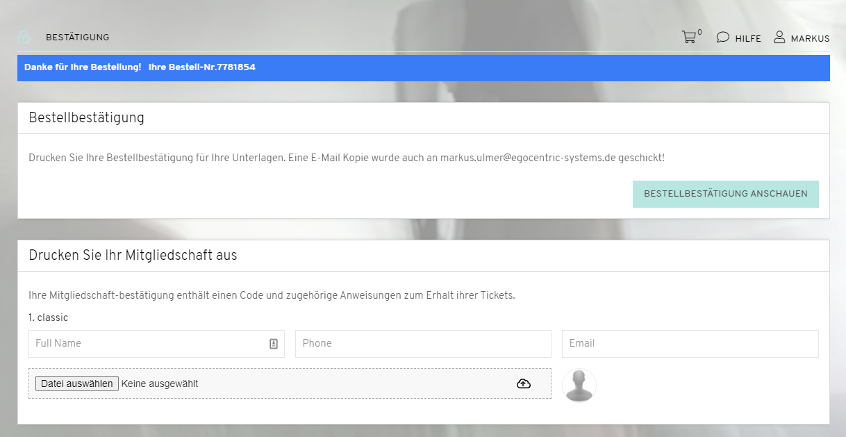The height and width of the screenshot is (437, 846).
Task: Click Bestellbestätigung anschauen button
Action: pos(725,195)
